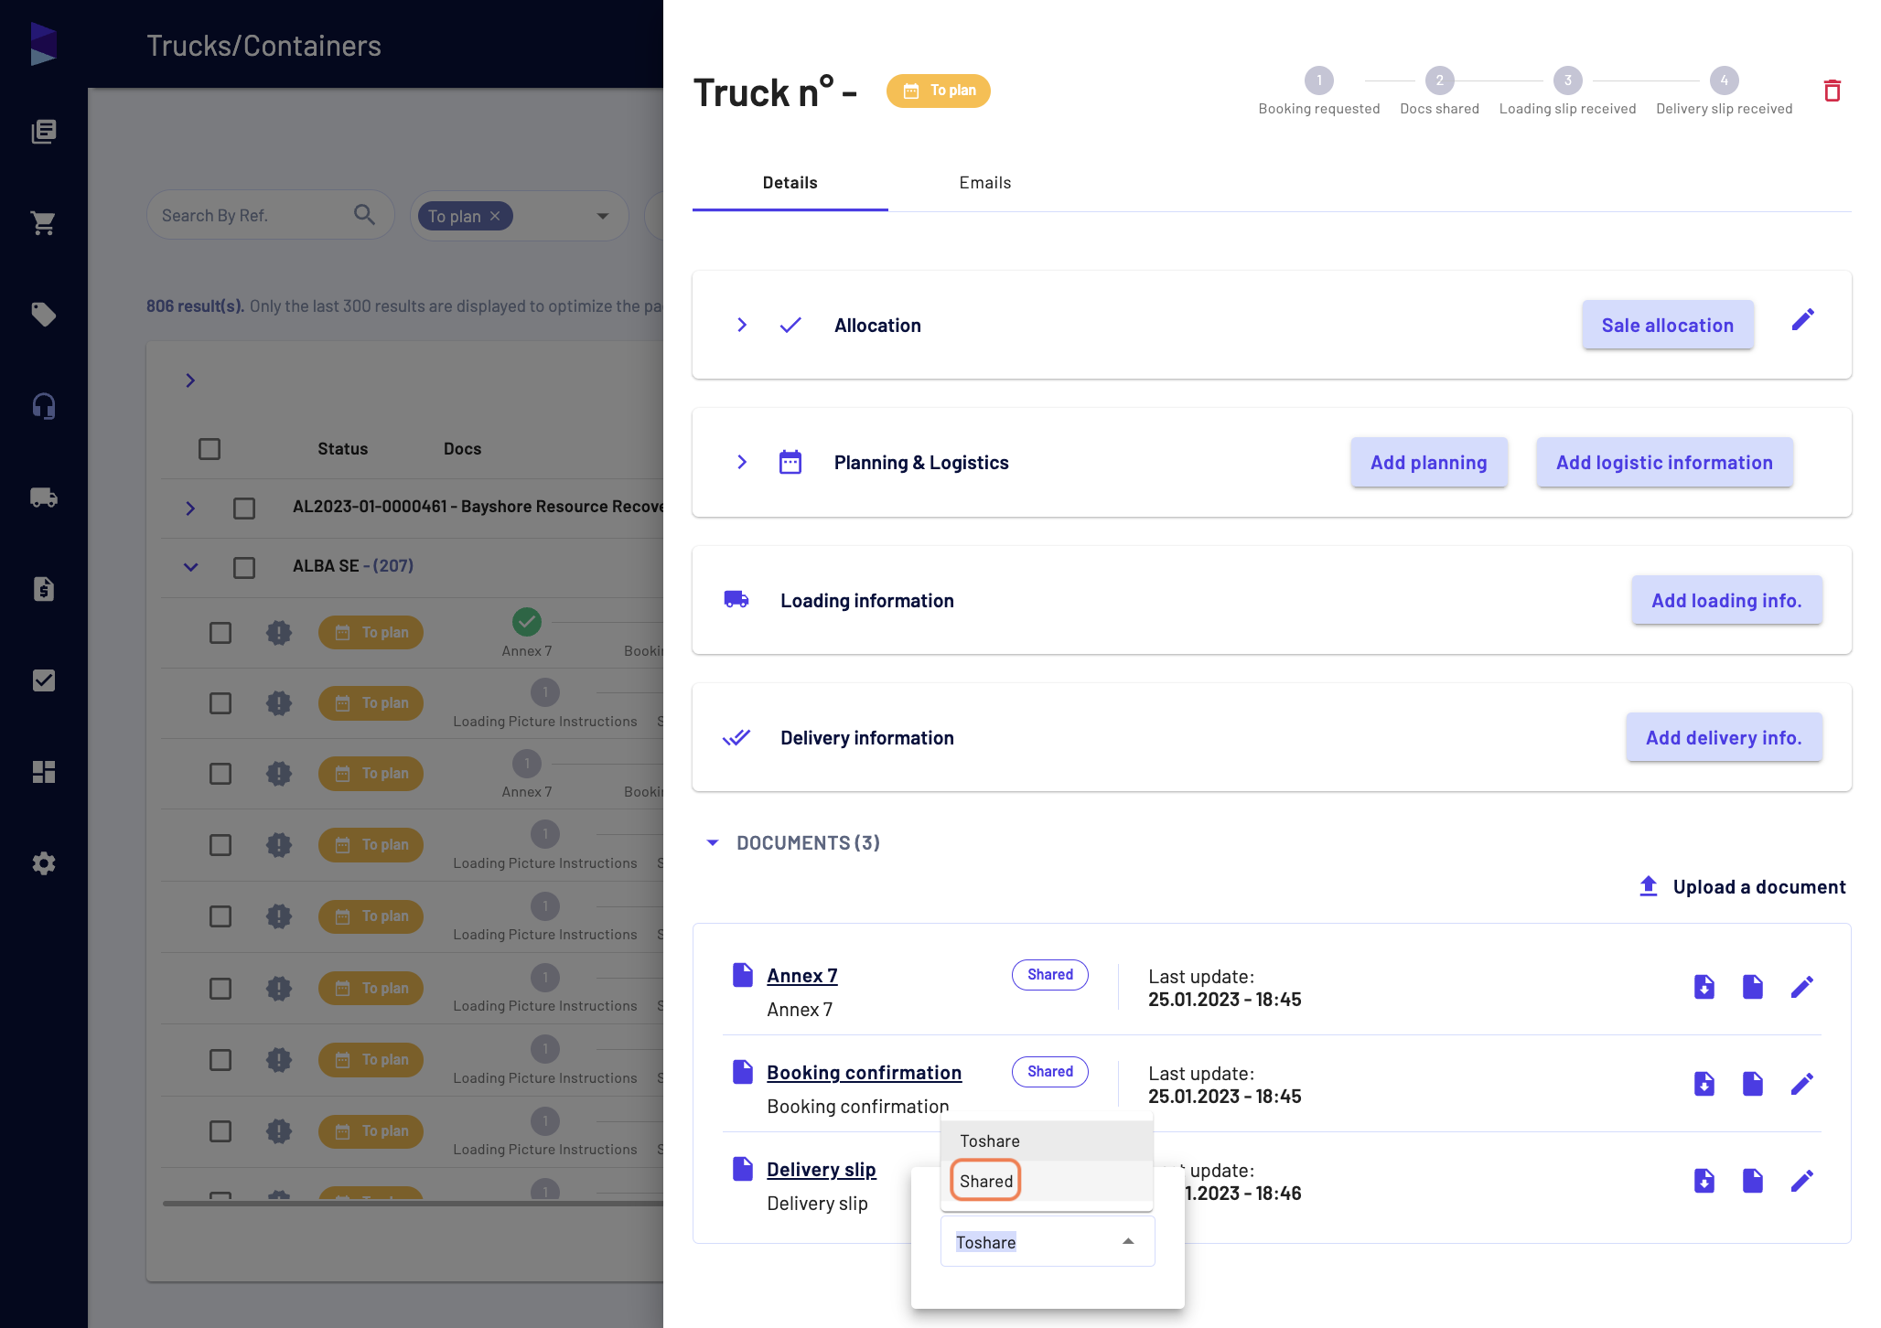Viewport: 1881px width, 1328px height.
Task: Click the calendar icon in Planning & Logistics
Action: [790, 462]
